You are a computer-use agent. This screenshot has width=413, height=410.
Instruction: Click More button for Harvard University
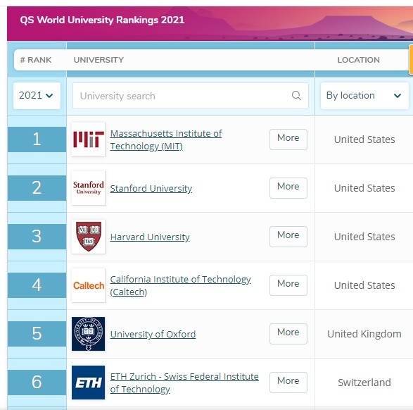288,237
